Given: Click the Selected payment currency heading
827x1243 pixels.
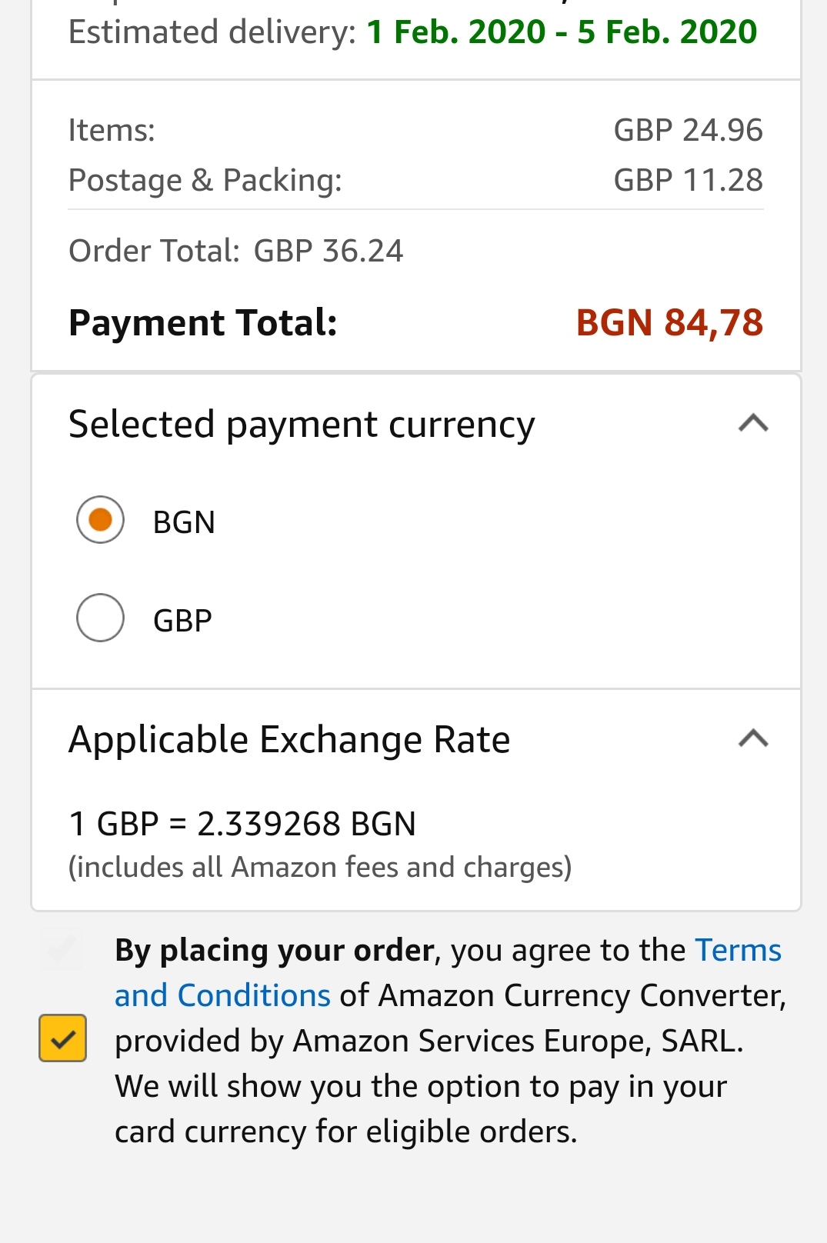Looking at the screenshot, I should tap(302, 425).
